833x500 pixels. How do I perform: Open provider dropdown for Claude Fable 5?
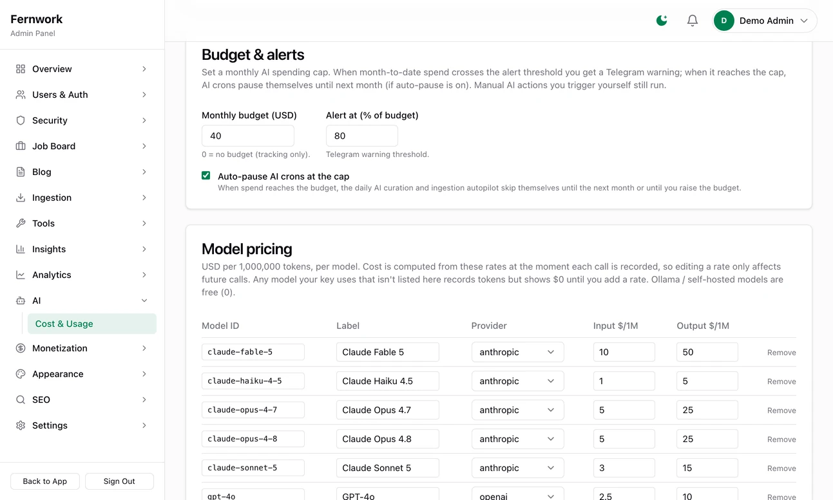click(x=517, y=352)
